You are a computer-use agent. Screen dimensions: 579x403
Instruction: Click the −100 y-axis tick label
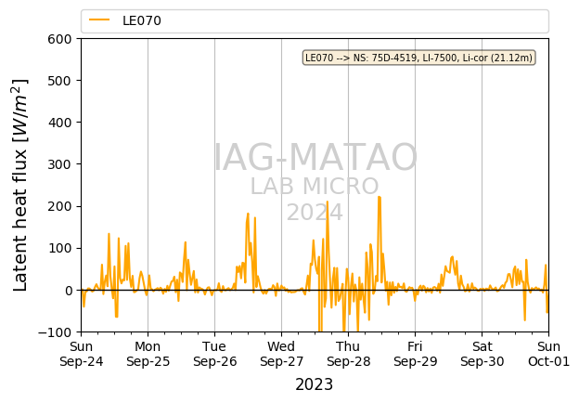(55, 332)
